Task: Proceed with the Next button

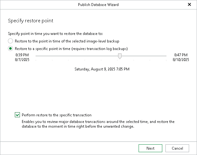Action: pos(150,148)
